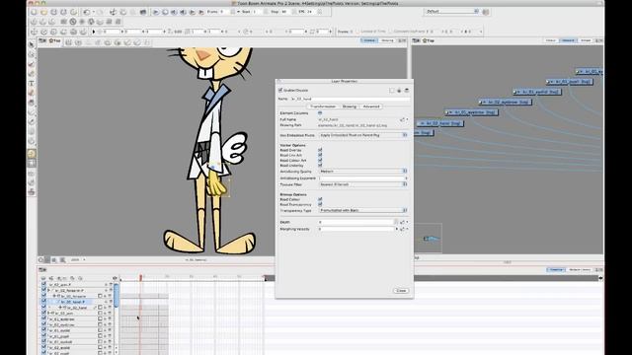Toggle Read Colour checkbox under Bitmap Options
The height and width of the screenshot is (355, 632).
coord(320,199)
